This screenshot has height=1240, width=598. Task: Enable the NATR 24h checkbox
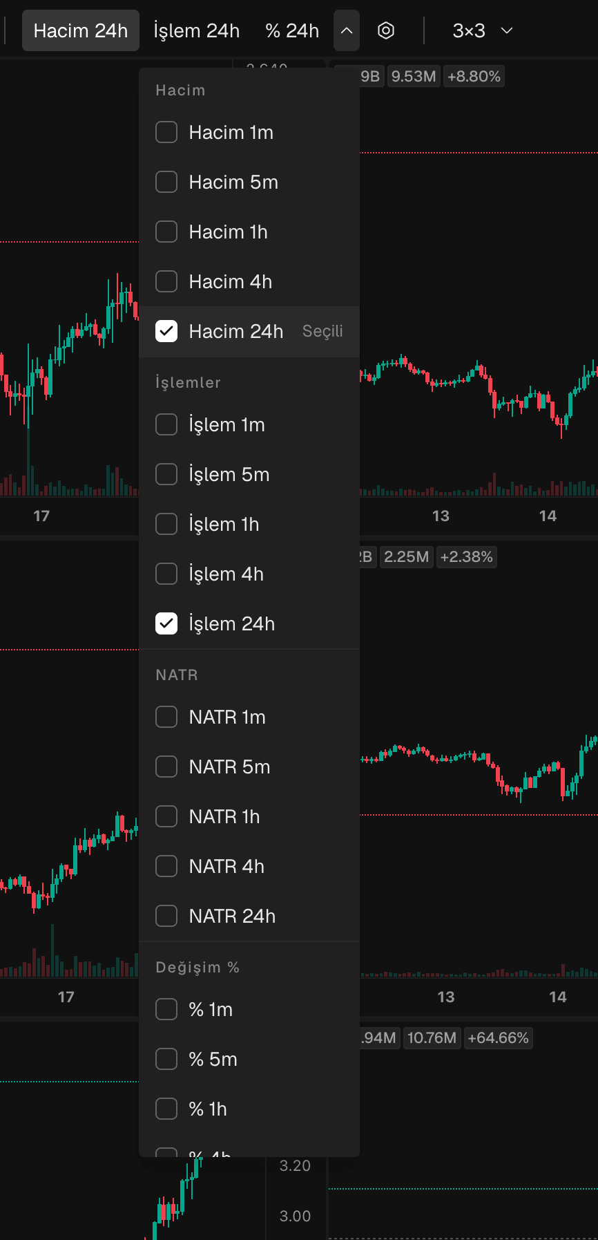(166, 916)
